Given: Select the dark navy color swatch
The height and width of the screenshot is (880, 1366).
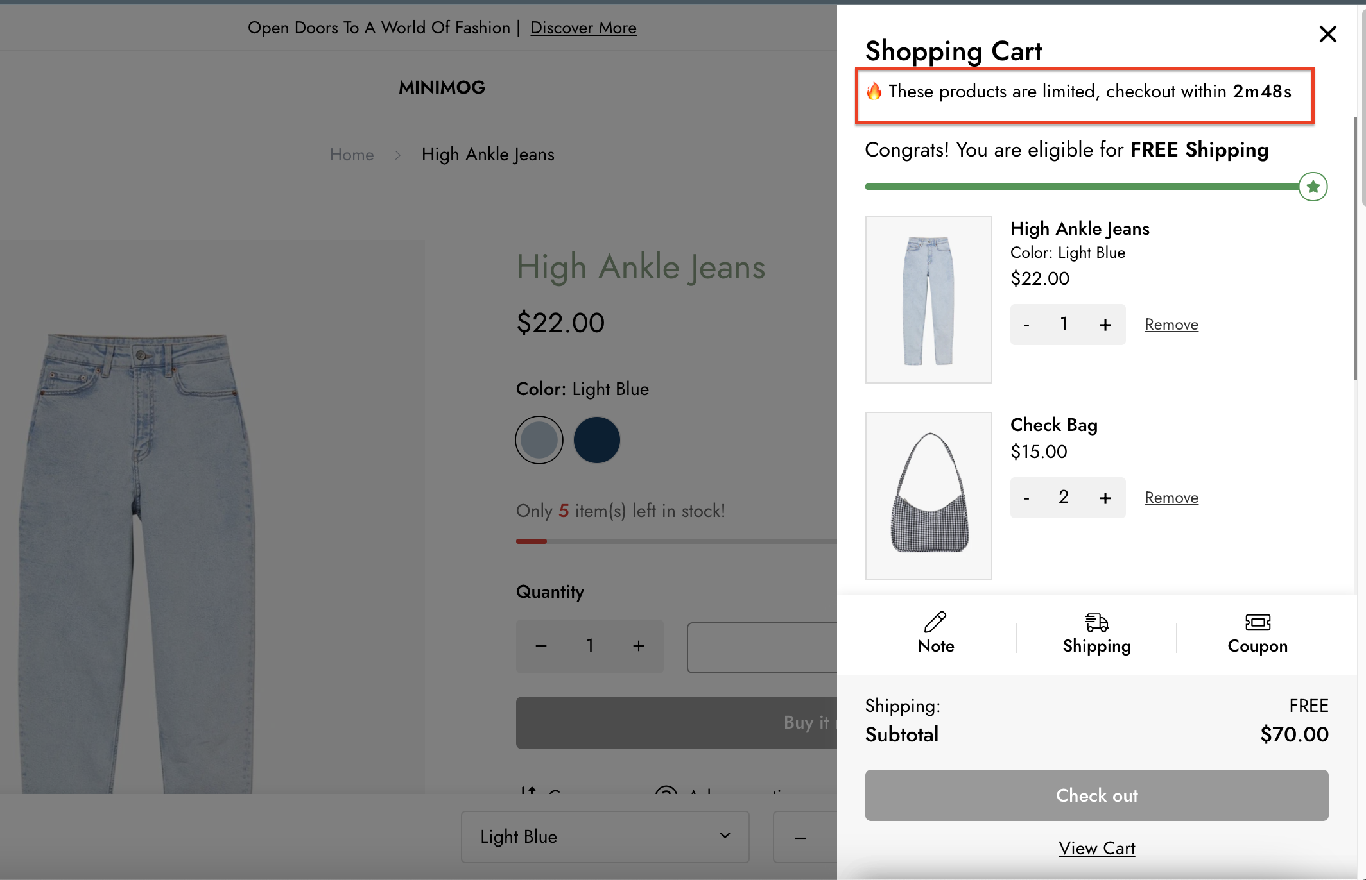Looking at the screenshot, I should (x=596, y=440).
